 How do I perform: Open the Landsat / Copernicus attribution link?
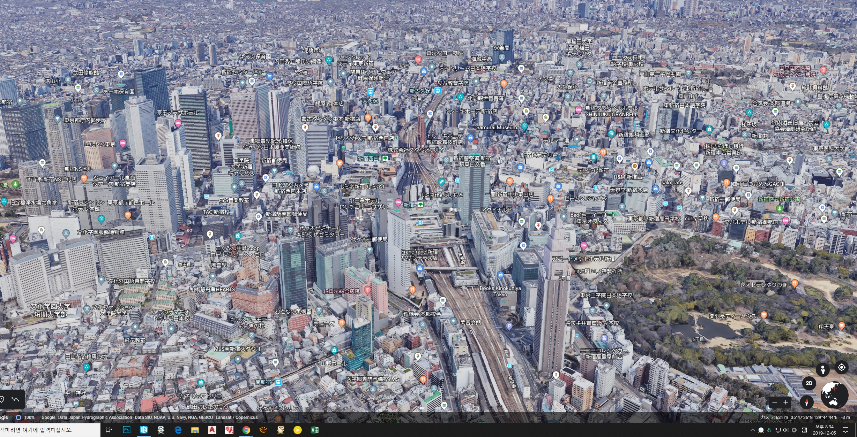click(x=237, y=417)
